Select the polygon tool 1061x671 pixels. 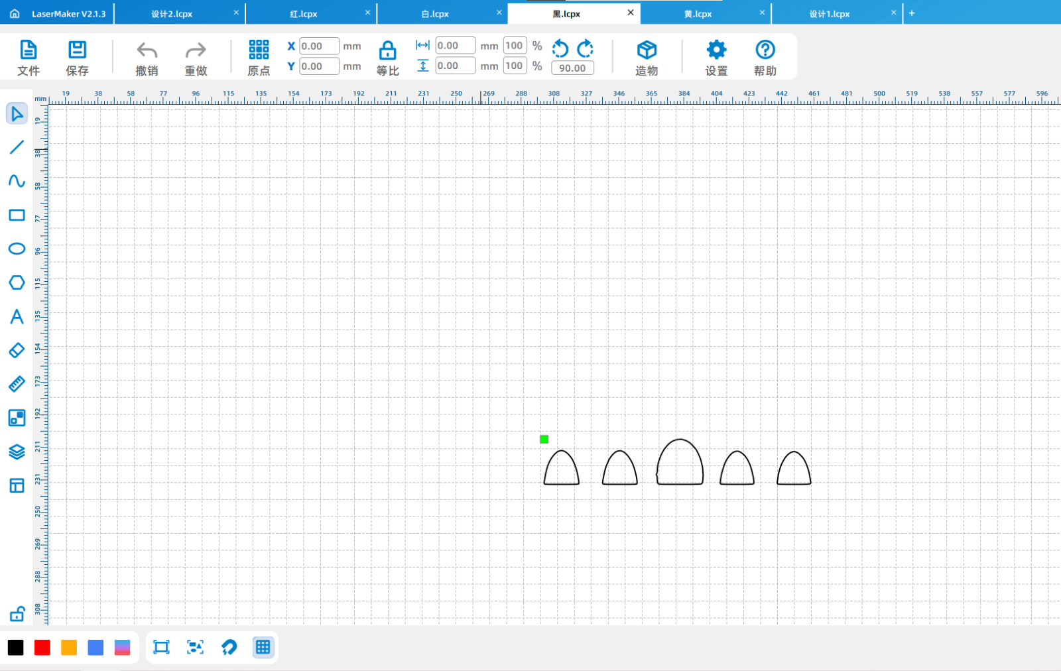click(x=17, y=282)
